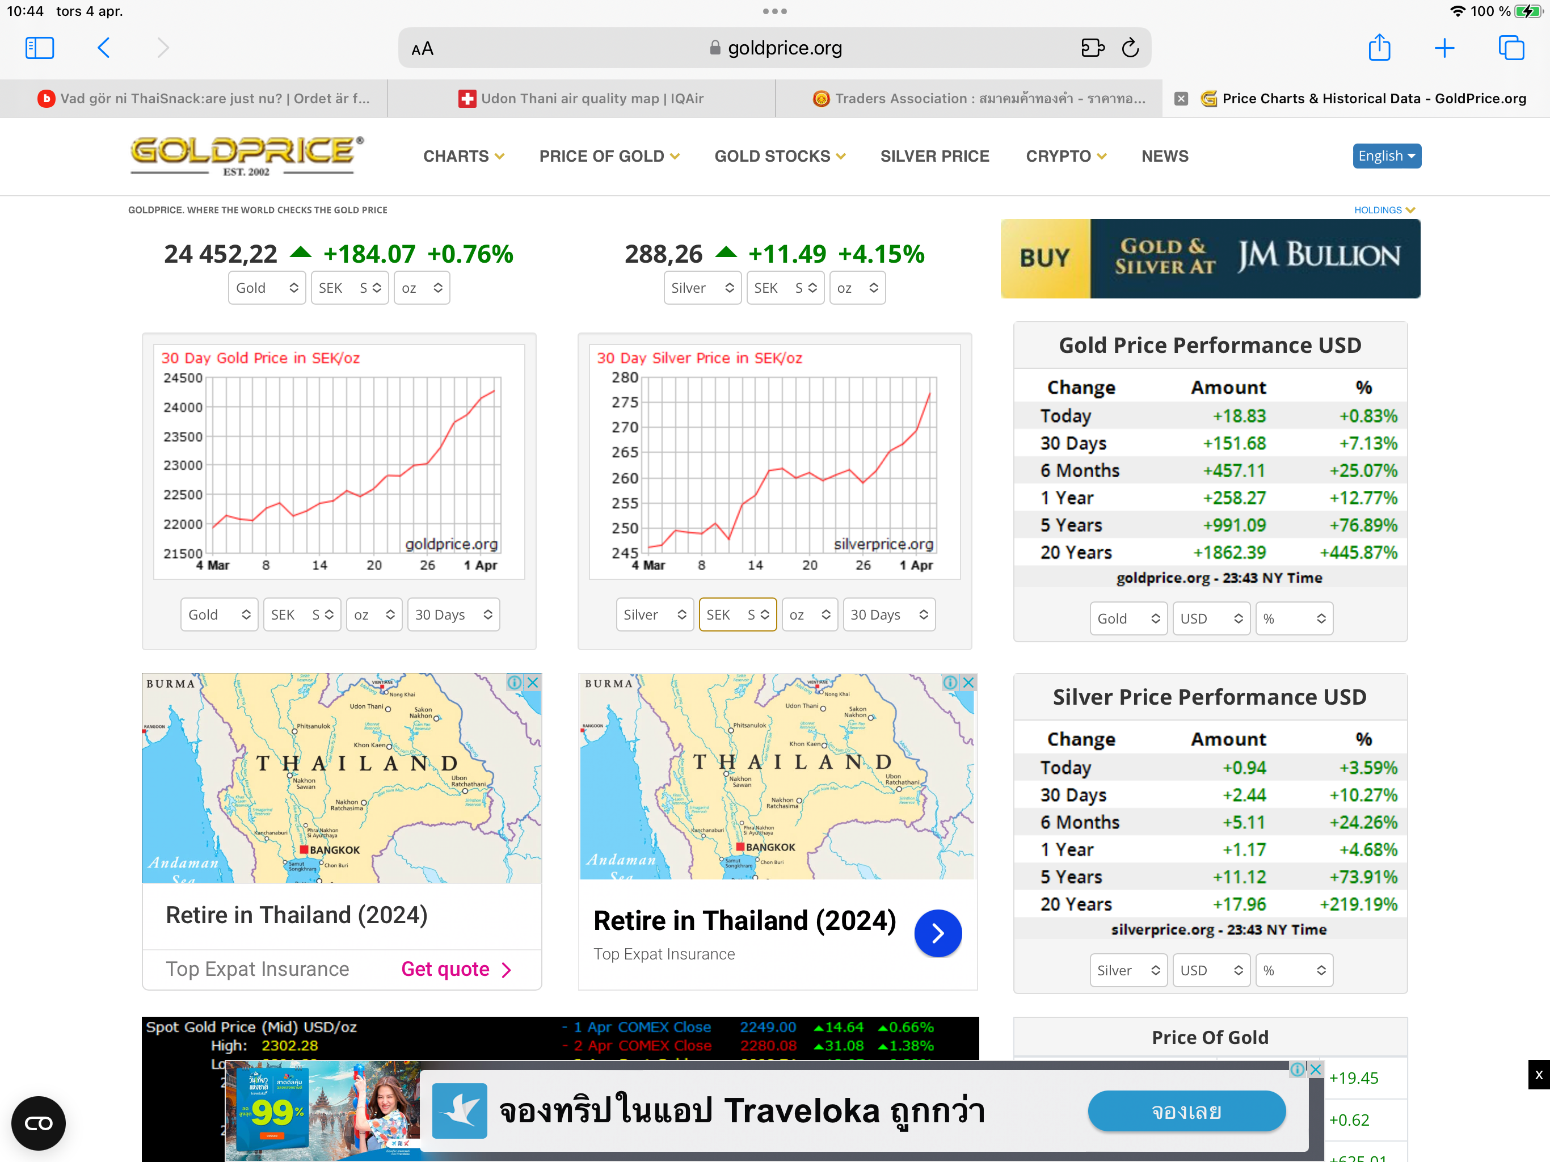Open the share sheet icon
Viewport: 1550px width, 1162px height.
pyautogui.click(x=1379, y=48)
